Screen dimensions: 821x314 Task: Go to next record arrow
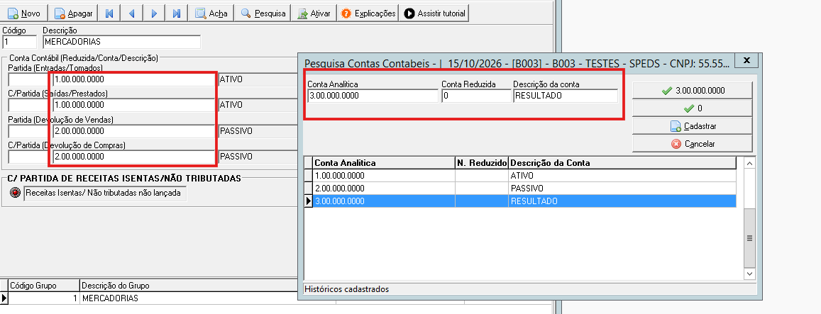[155, 13]
